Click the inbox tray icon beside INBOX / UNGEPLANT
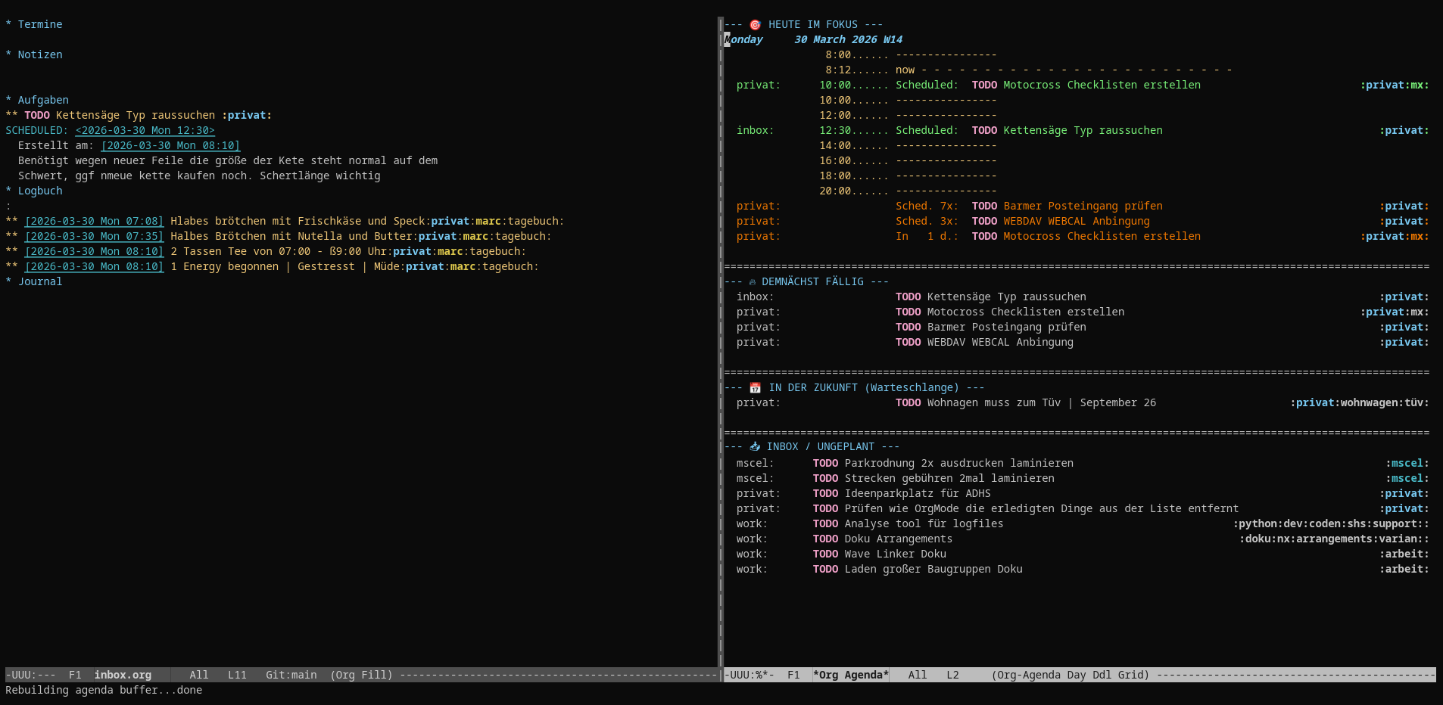Viewport: 1443px width, 705px height. [755, 447]
